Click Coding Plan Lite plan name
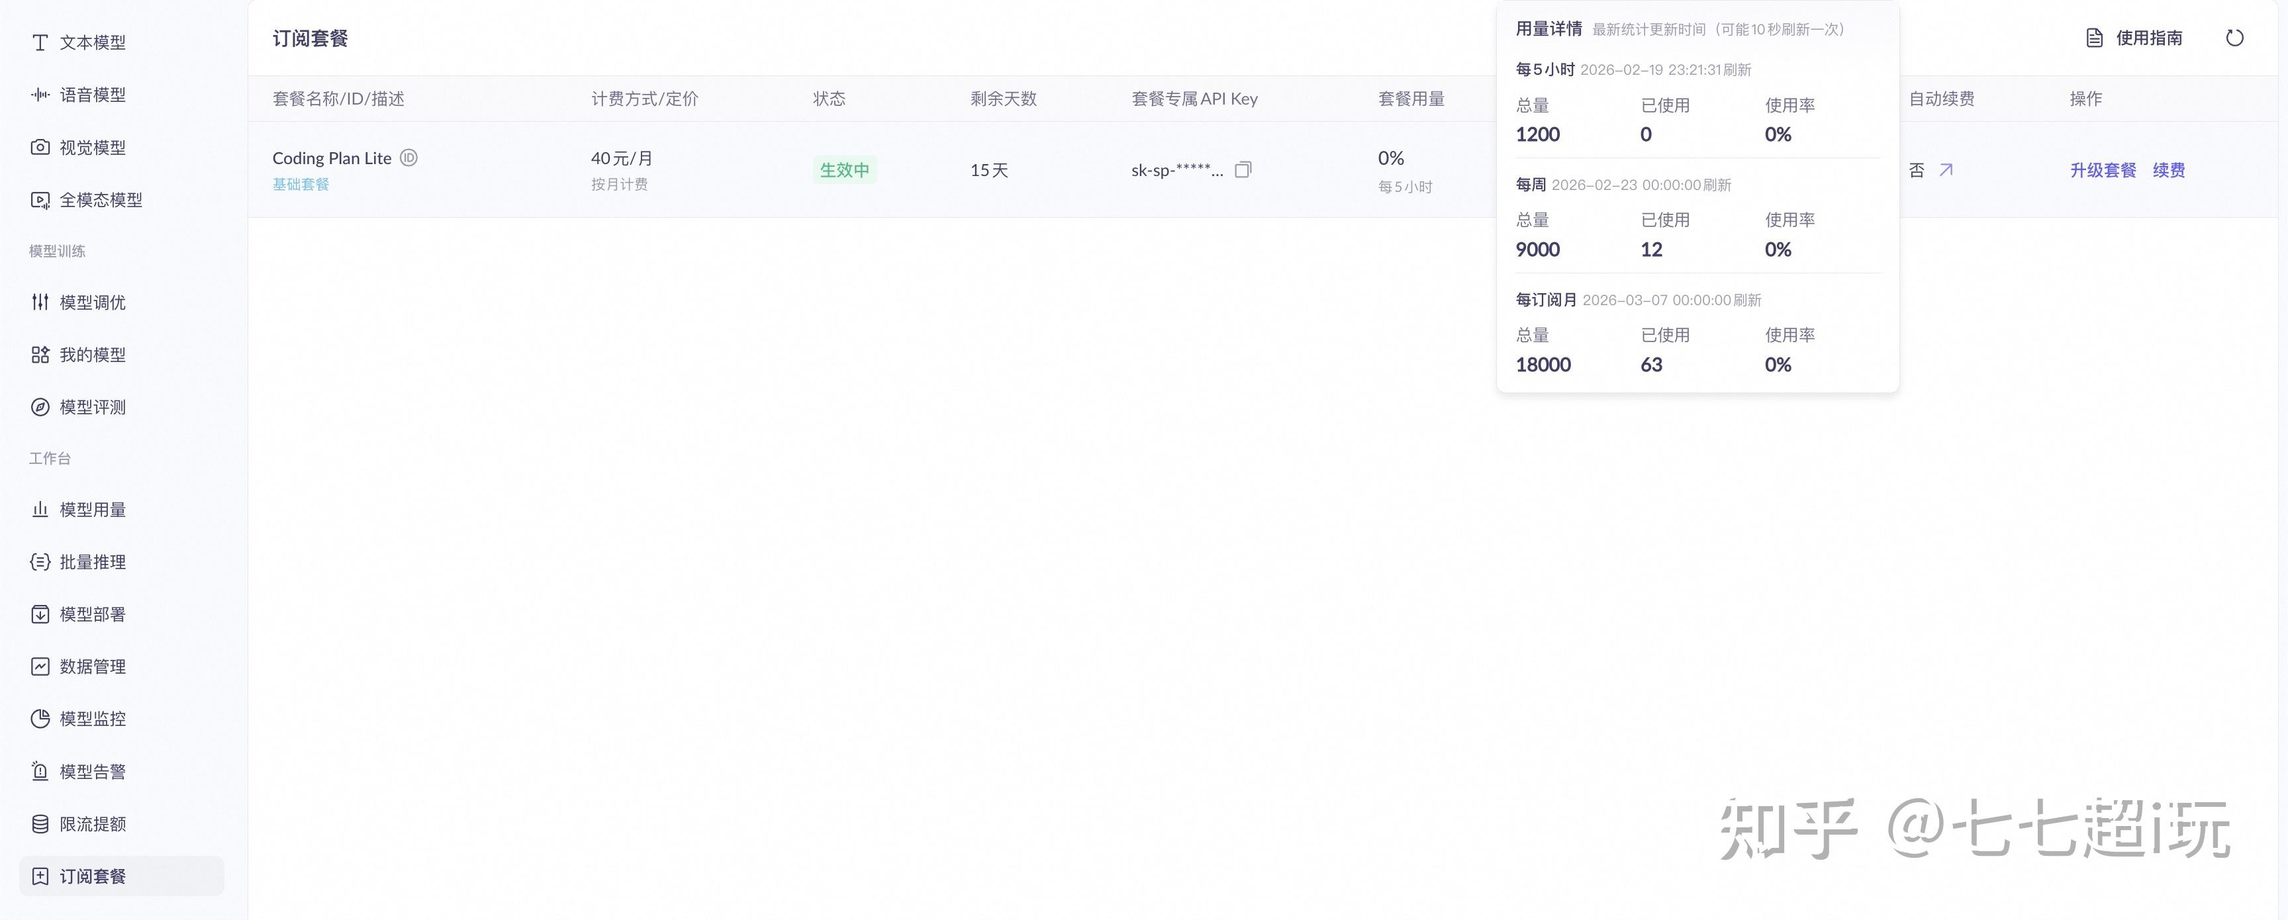2288x920 pixels. [332, 158]
